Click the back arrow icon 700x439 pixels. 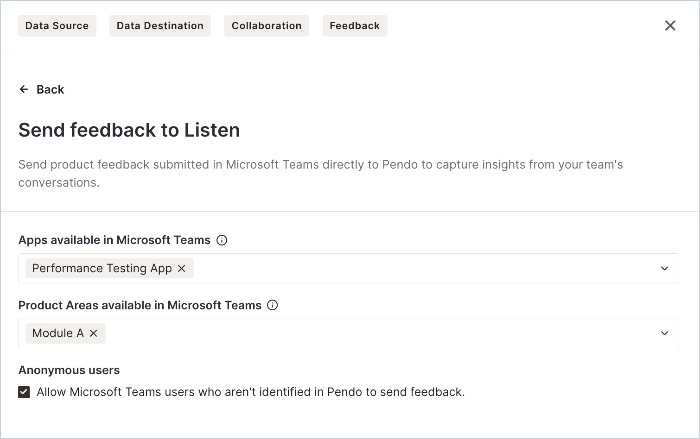(x=24, y=89)
